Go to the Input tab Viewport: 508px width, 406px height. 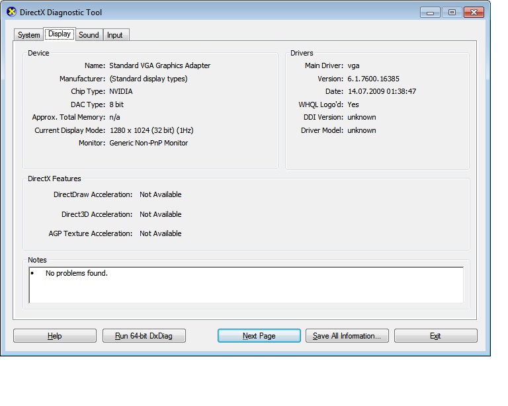(x=116, y=34)
